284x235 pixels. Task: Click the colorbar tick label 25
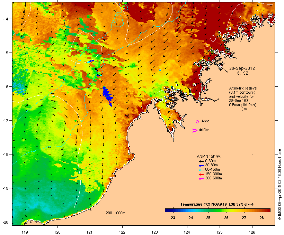click(208, 218)
